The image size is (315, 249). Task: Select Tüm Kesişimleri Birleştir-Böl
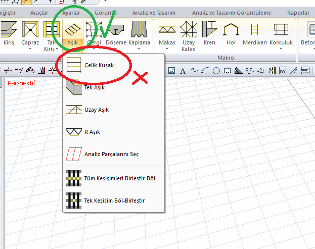coord(119,178)
